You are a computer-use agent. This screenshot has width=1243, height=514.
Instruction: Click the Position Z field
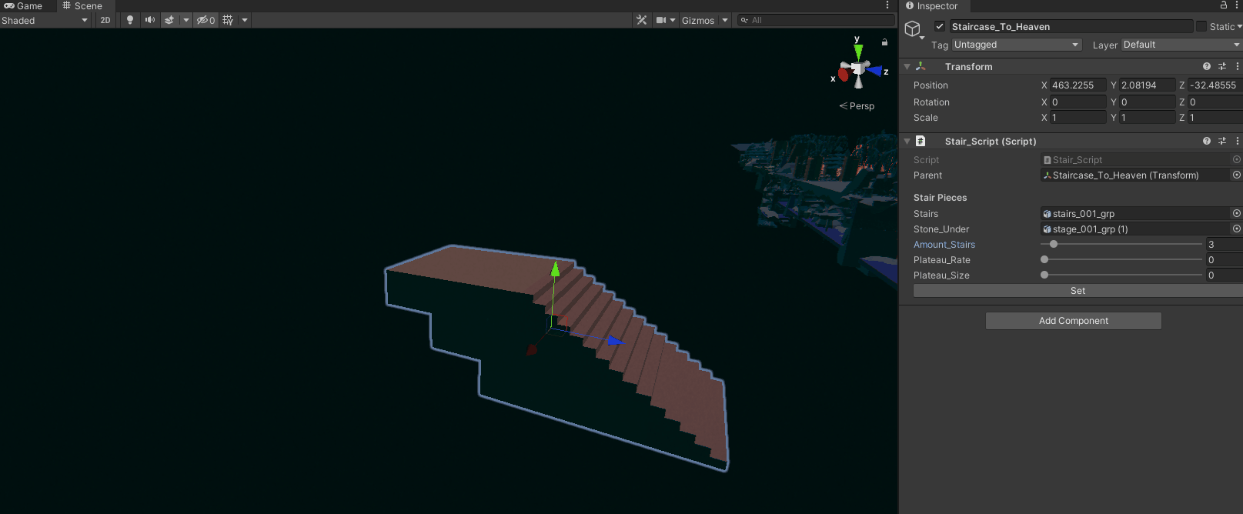pyautogui.click(x=1215, y=85)
